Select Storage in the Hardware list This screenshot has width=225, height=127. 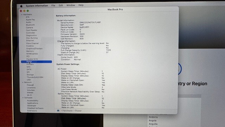[30, 75]
